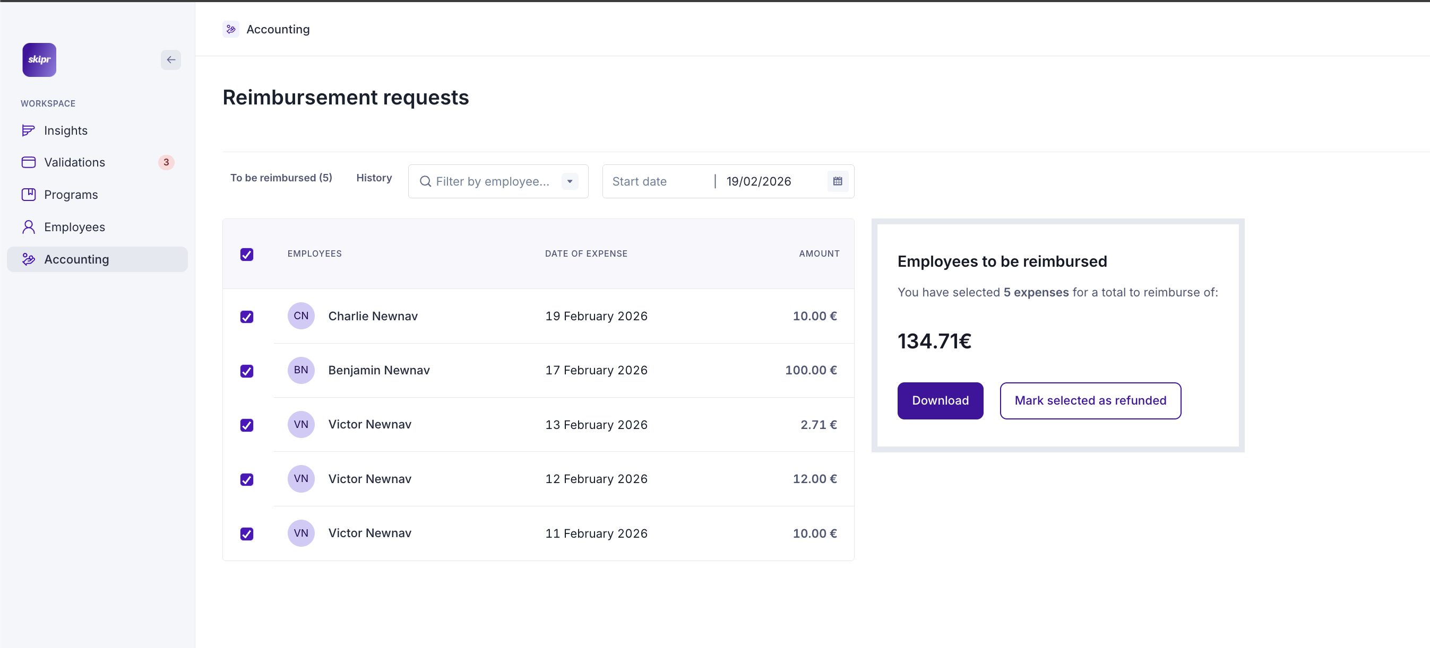Uncheck Victor Newnav's 13 February expense
The width and height of the screenshot is (1430, 648).
tap(247, 425)
